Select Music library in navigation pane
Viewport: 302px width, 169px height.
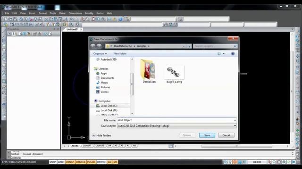click(x=104, y=83)
